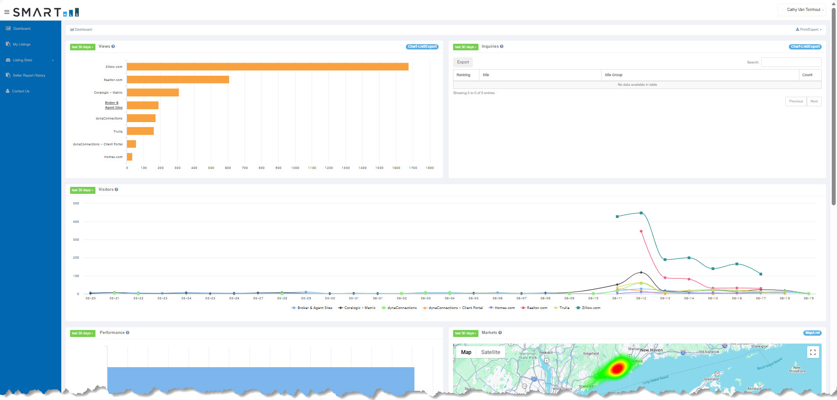Sort the table by Site column

540,75
